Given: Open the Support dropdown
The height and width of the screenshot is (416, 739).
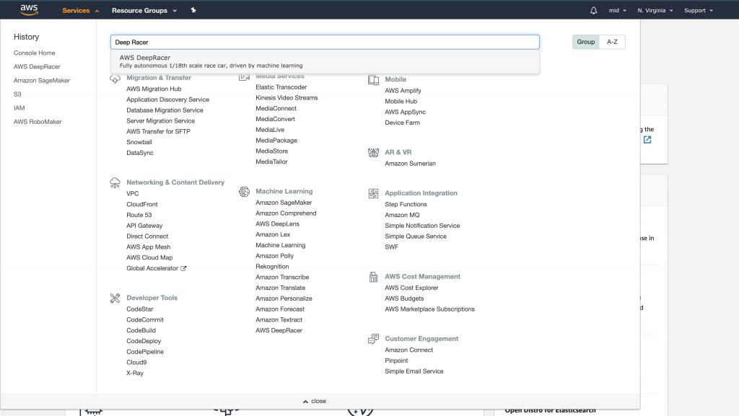Looking at the screenshot, I should coord(699,10).
